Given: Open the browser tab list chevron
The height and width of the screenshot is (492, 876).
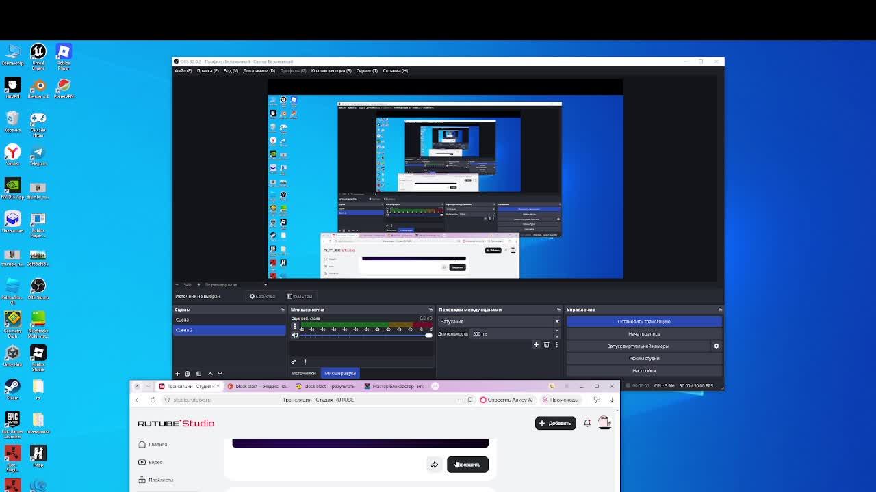Looking at the screenshot, I should pos(149,386).
